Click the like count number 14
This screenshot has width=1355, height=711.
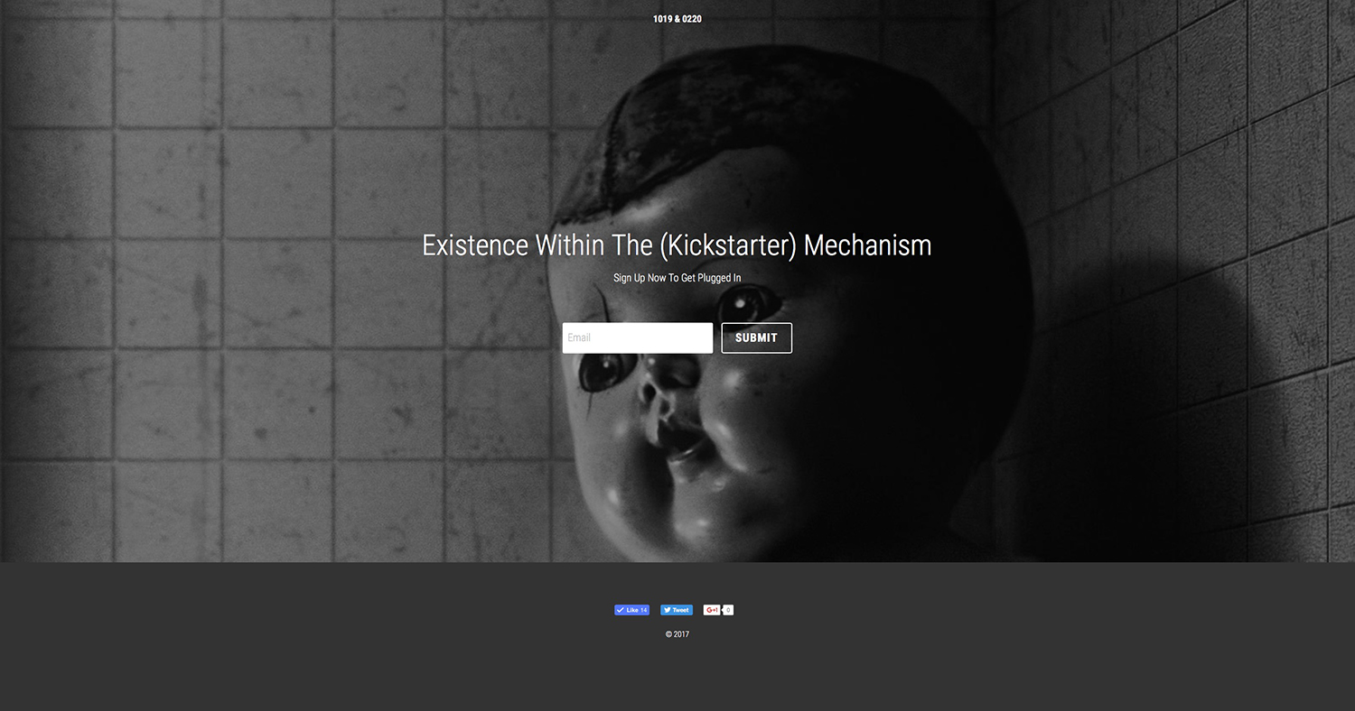click(x=643, y=610)
